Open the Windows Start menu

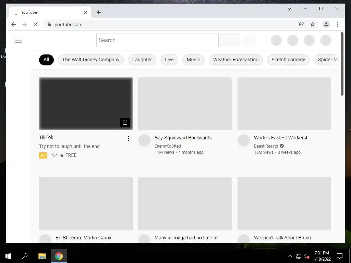pos(8,256)
